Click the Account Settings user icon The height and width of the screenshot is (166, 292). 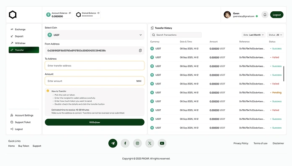point(12,115)
